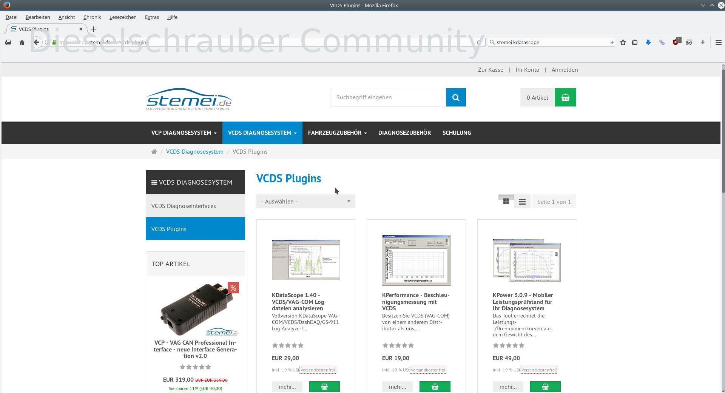Viewport: 725px width, 393px height.
Task: Open Firefox downloads panel icon
Action: [x=703, y=42]
